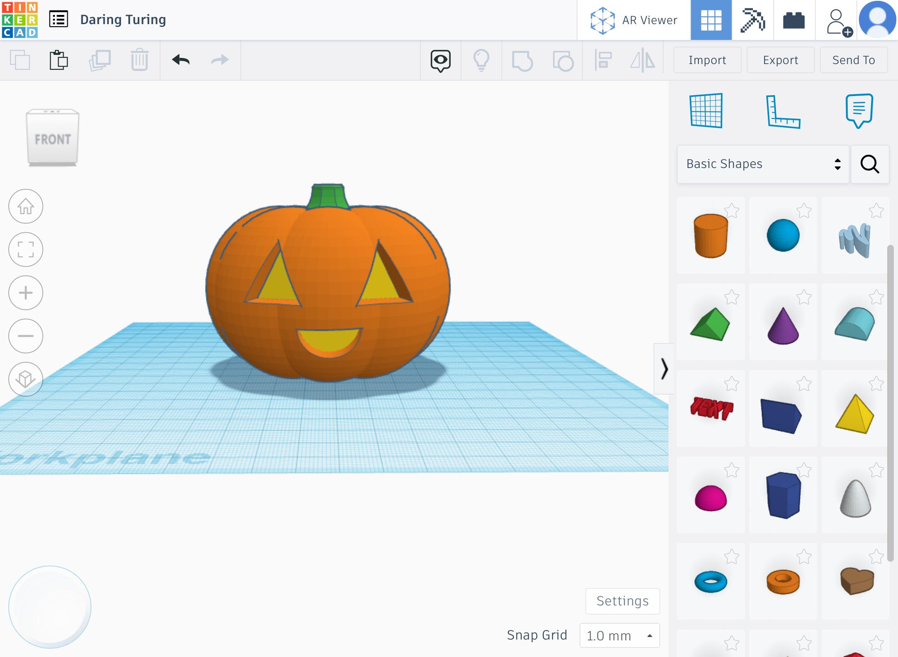The width and height of the screenshot is (898, 657).
Task: Toggle orthographic perspective view cube button
Action: [26, 379]
